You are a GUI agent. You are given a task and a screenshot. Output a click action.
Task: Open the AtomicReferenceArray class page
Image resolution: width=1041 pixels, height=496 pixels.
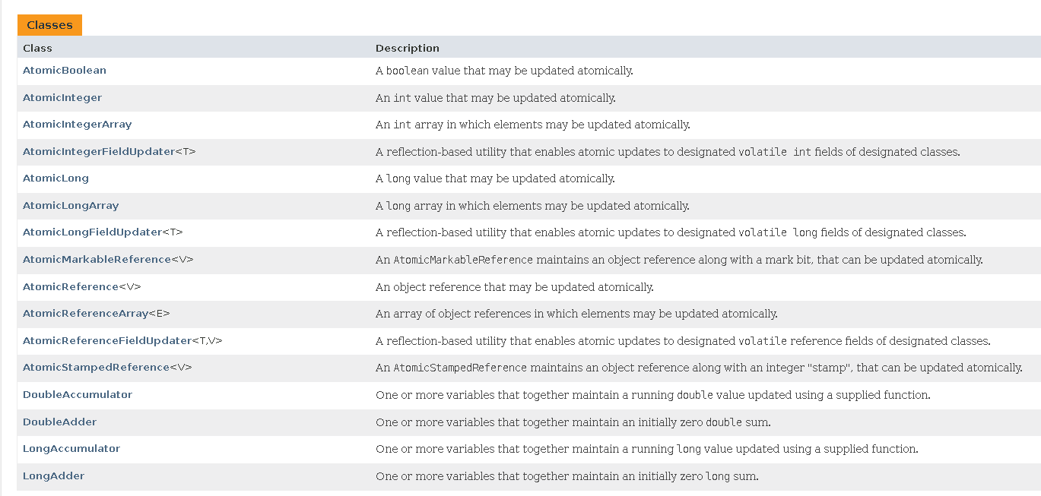[x=85, y=313]
